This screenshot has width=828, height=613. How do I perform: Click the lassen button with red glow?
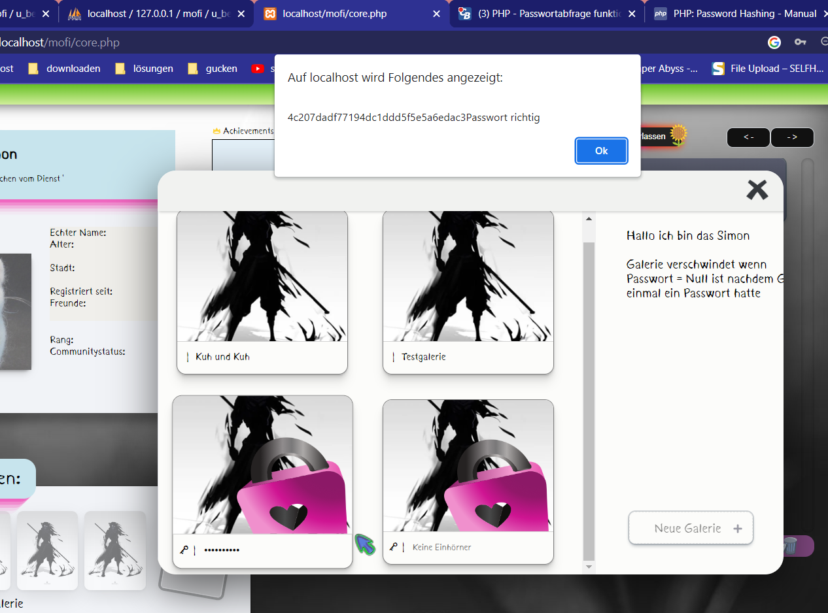coord(654,136)
